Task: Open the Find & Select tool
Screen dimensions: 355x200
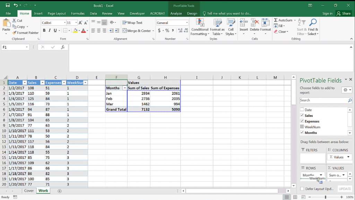Action: pos(313,23)
